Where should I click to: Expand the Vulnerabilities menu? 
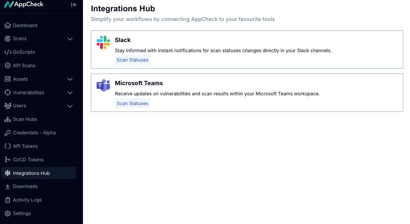tap(70, 92)
